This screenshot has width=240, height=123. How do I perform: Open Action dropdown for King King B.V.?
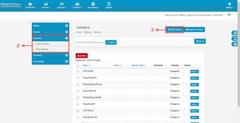coord(194,104)
